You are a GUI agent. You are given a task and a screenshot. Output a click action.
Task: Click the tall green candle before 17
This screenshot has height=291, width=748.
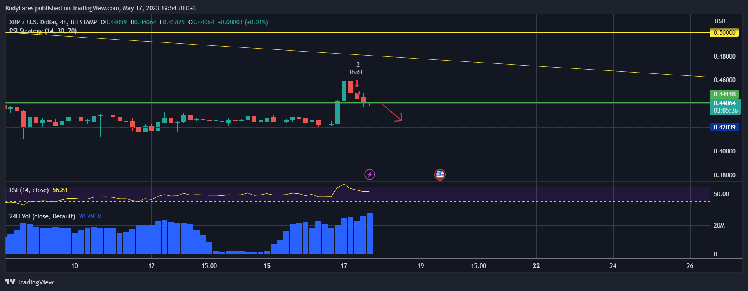[x=337, y=113]
